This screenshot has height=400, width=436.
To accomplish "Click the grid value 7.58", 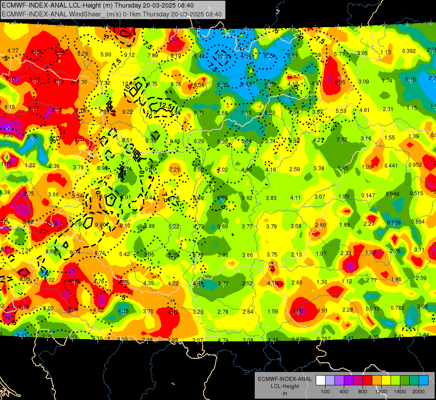I will click(x=316, y=55).
